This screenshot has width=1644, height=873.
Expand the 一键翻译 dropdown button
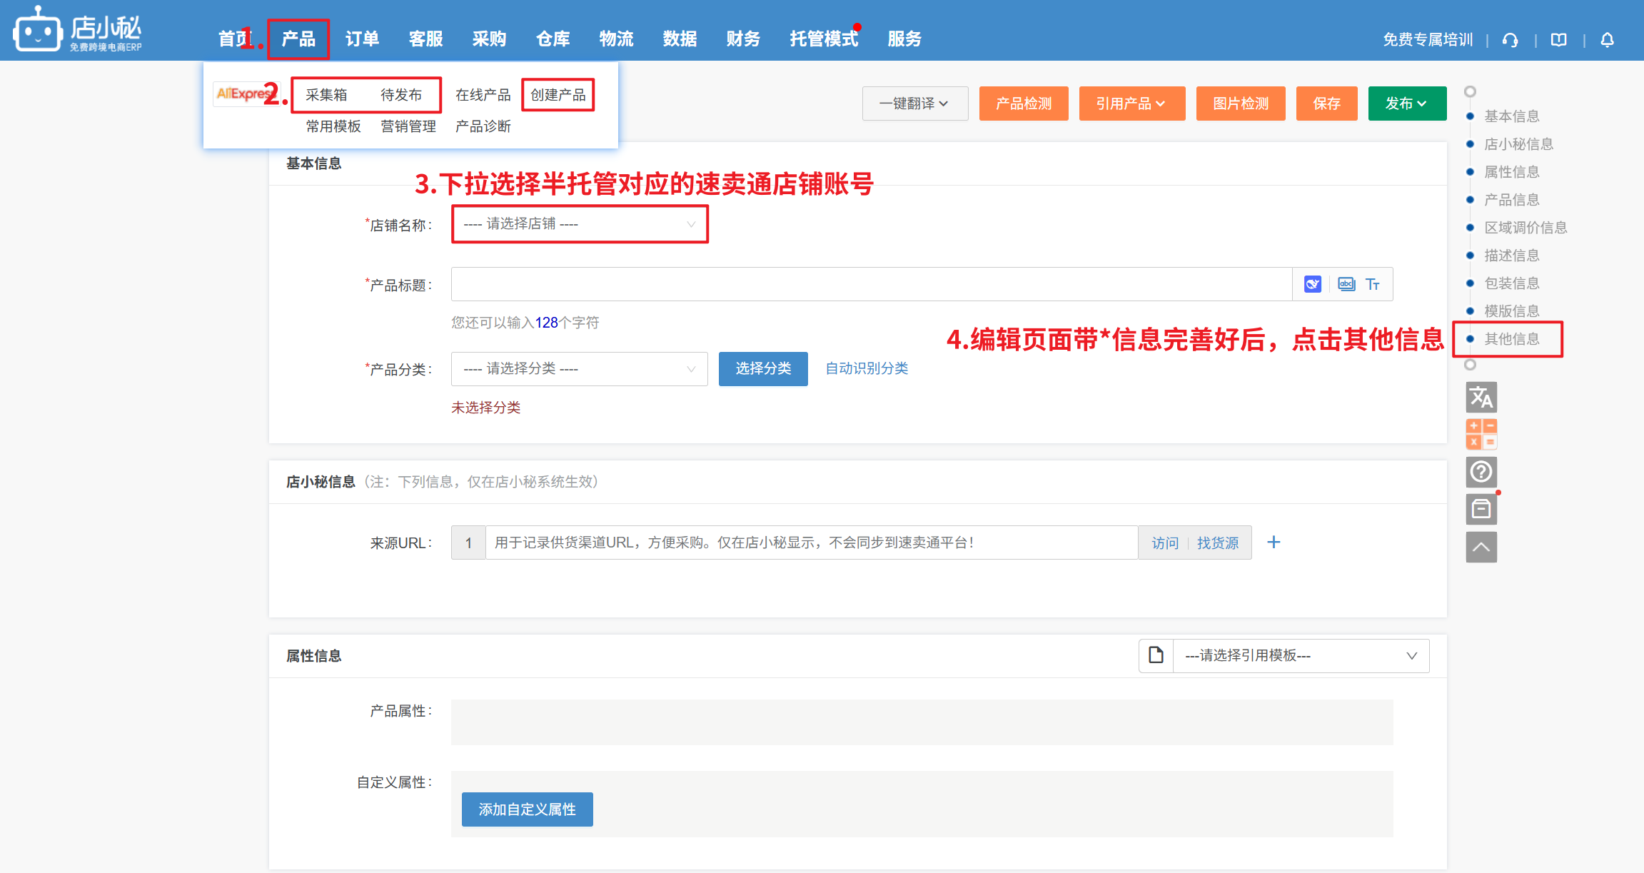914,104
